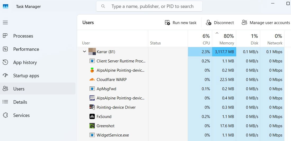Click the Run new task button
291x141 pixels.
[x=181, y=23]
